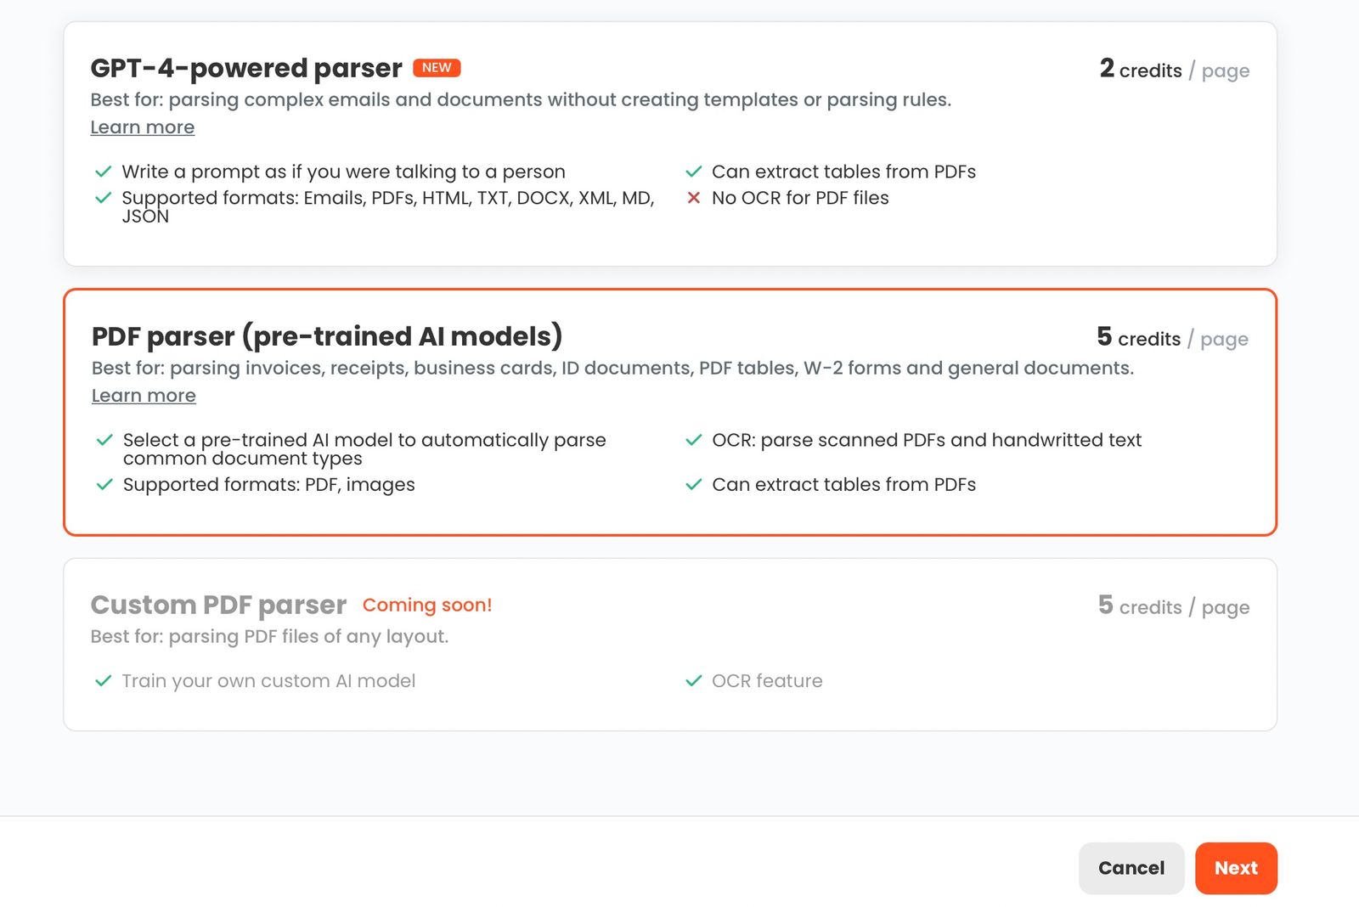This screenshot has width=1359, height=907.
Task: Click the checkmark beside "OCR: parse scanned PDFs"
Action: [695, 440]
